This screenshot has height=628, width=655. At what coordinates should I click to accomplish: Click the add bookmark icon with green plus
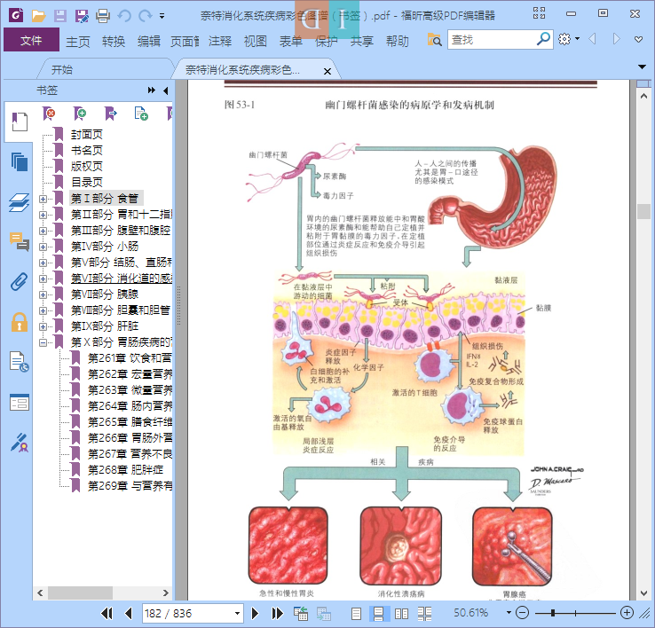pos(79,114)
